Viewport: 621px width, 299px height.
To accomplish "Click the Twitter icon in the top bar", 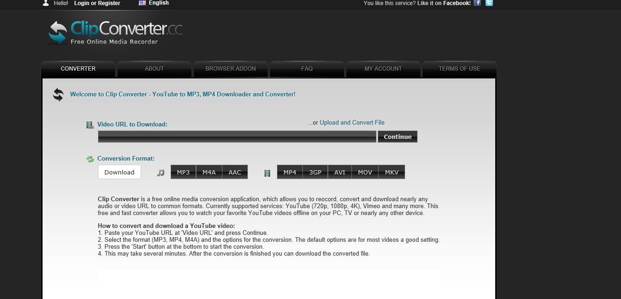I will coord(489,3).
